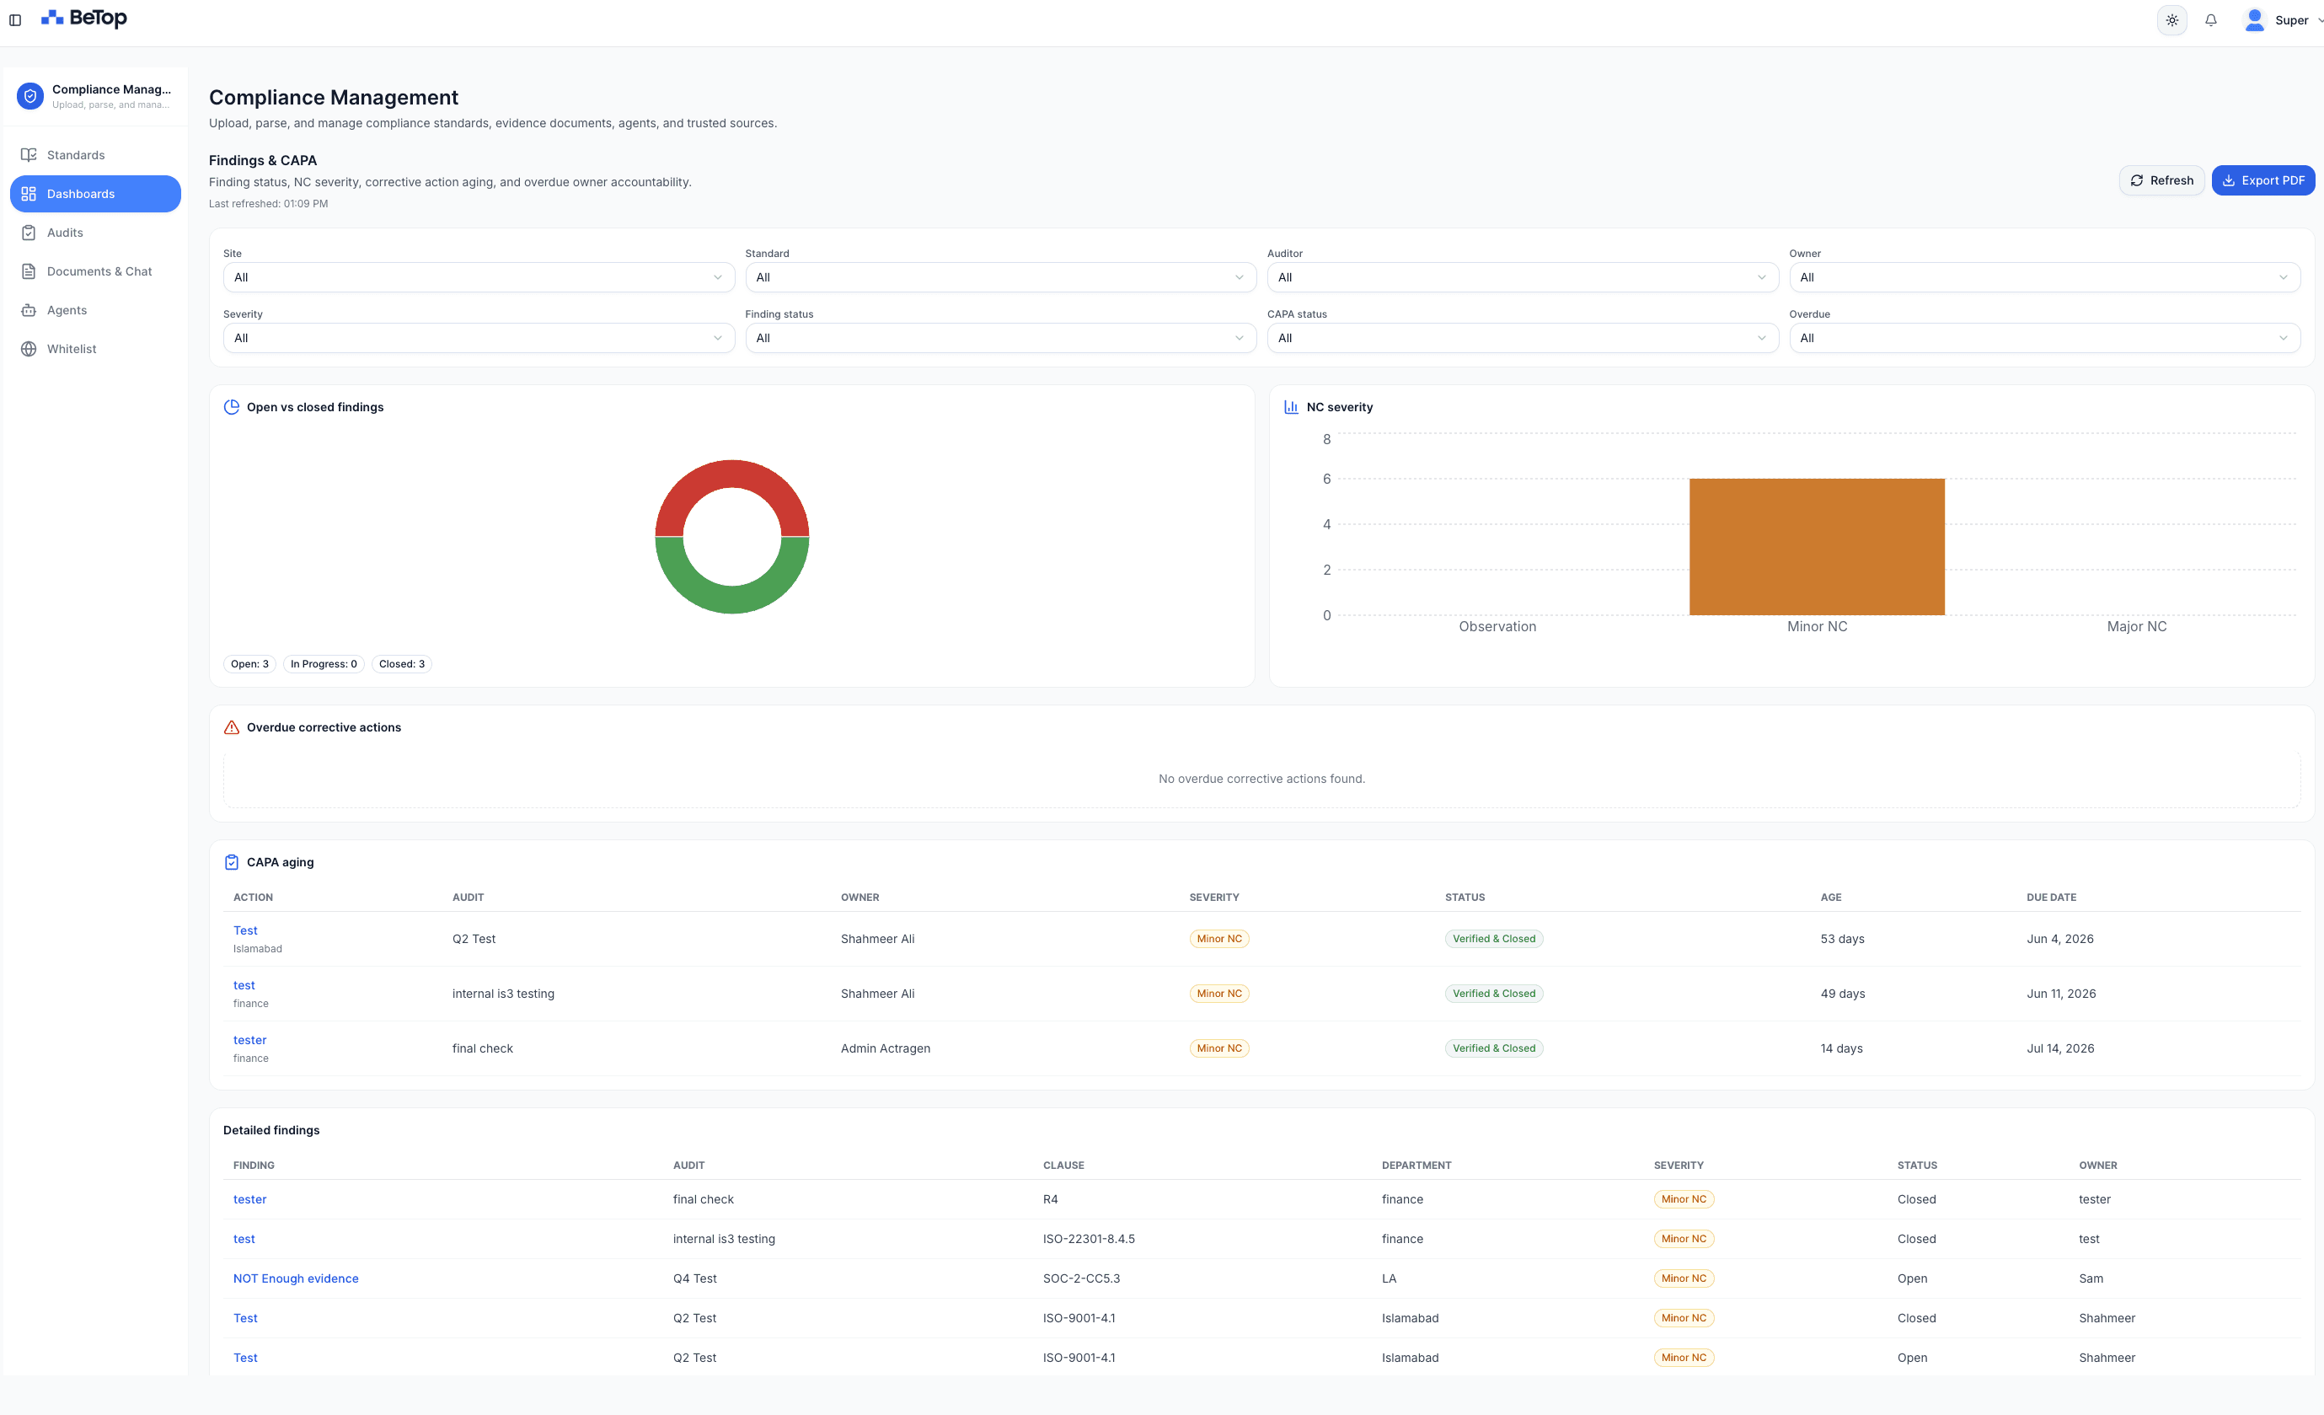The height and width of the screenshot is (1415, 2324).
Task: Open the Auditor filter dropdown
Action: 1523,277
